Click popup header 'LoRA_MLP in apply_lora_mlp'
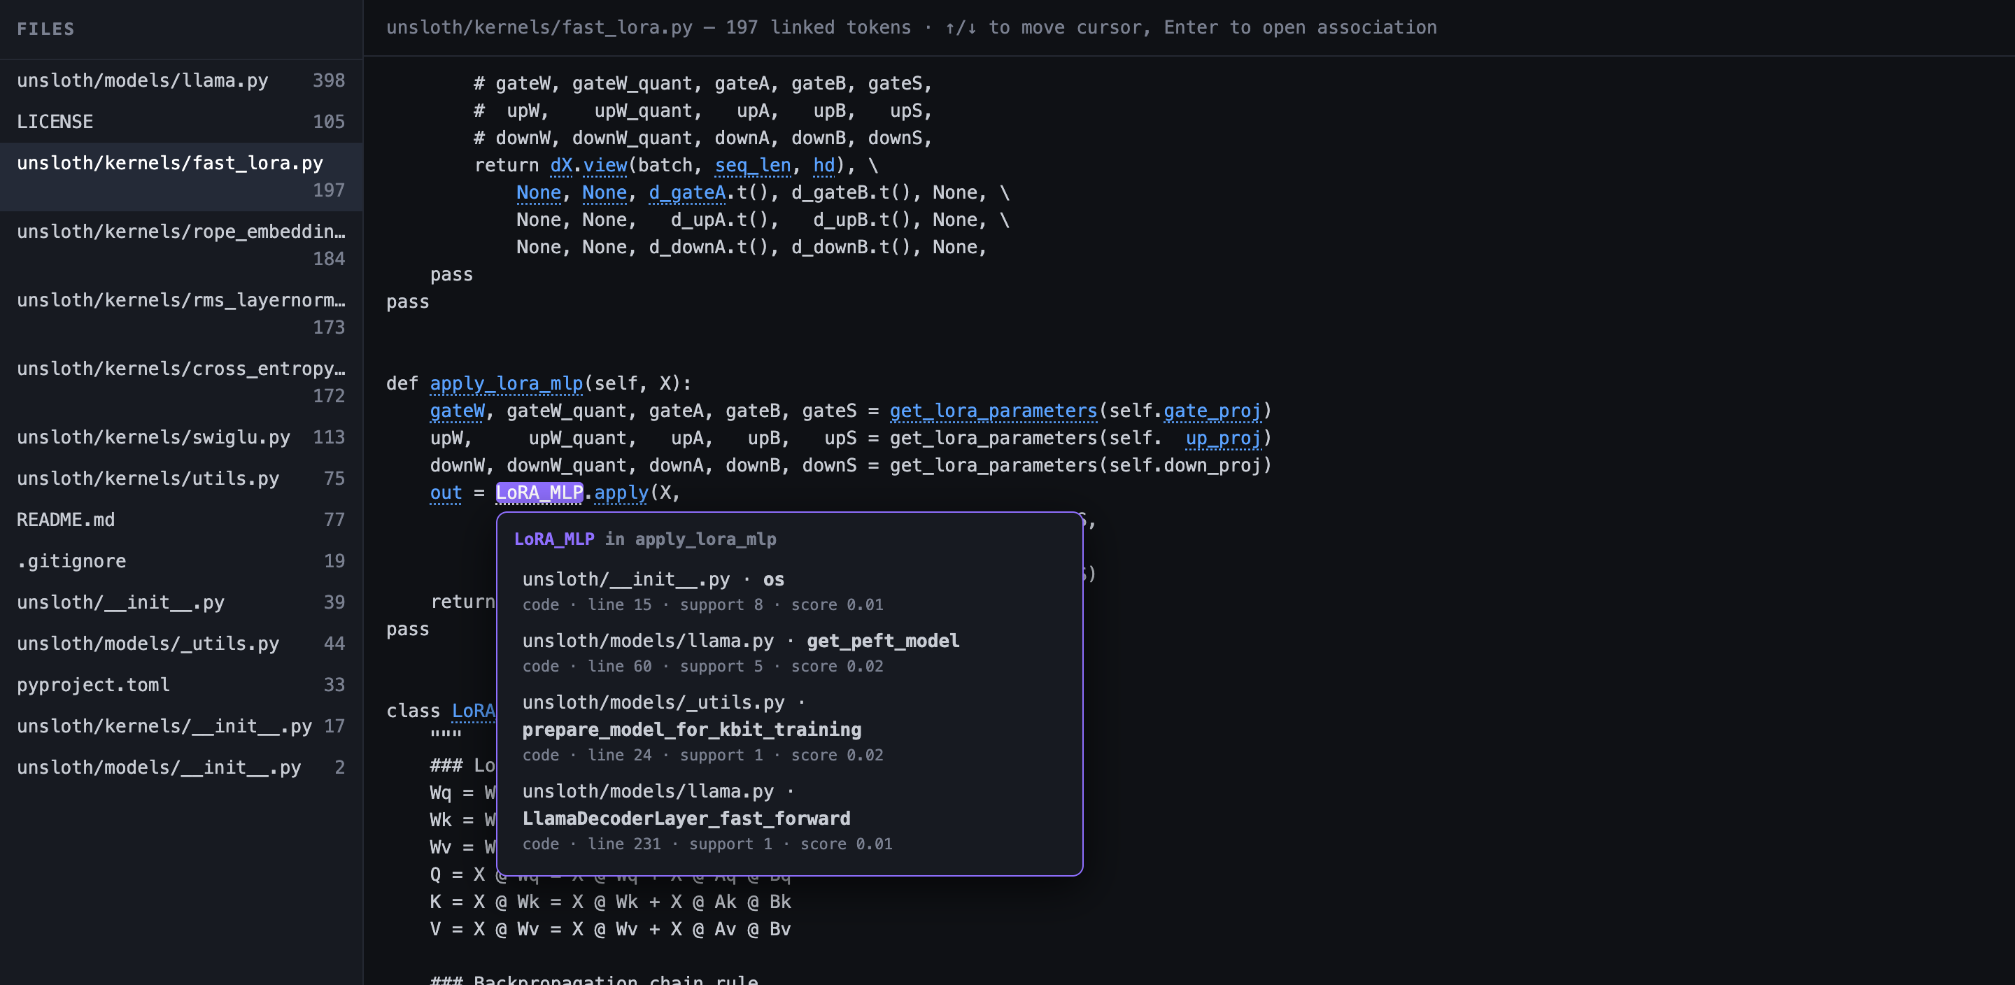 click(644, 539)
